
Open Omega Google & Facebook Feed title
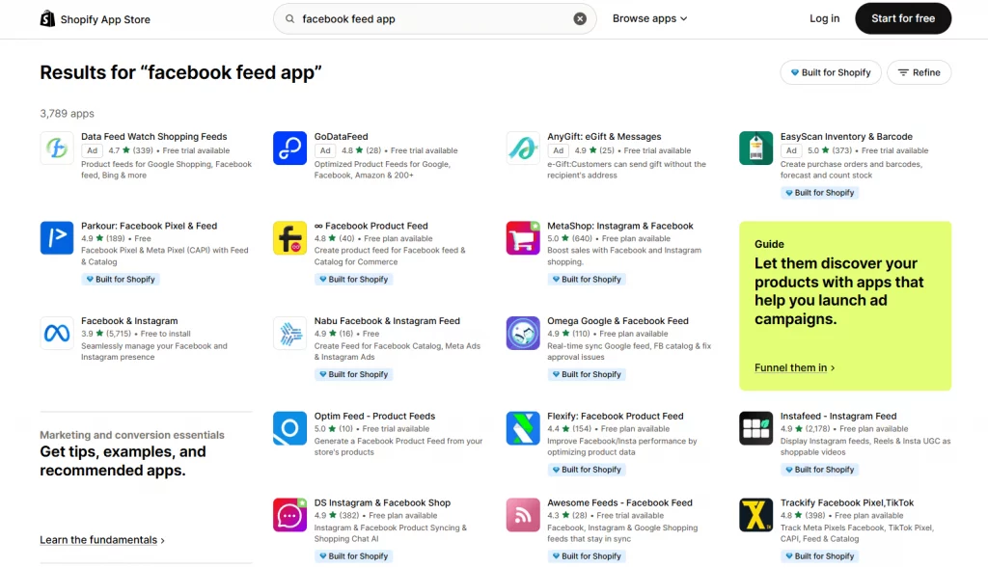coord(617,321)
